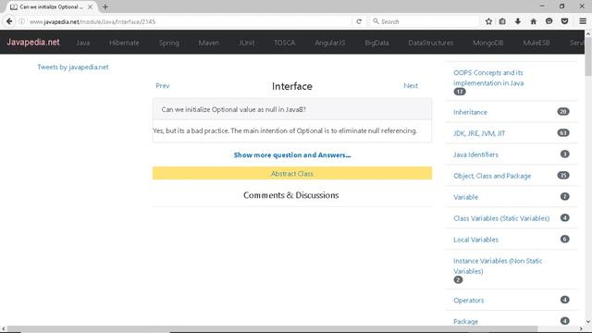
Task: Open the Hibernate navbar item
Action: (124, 43)
